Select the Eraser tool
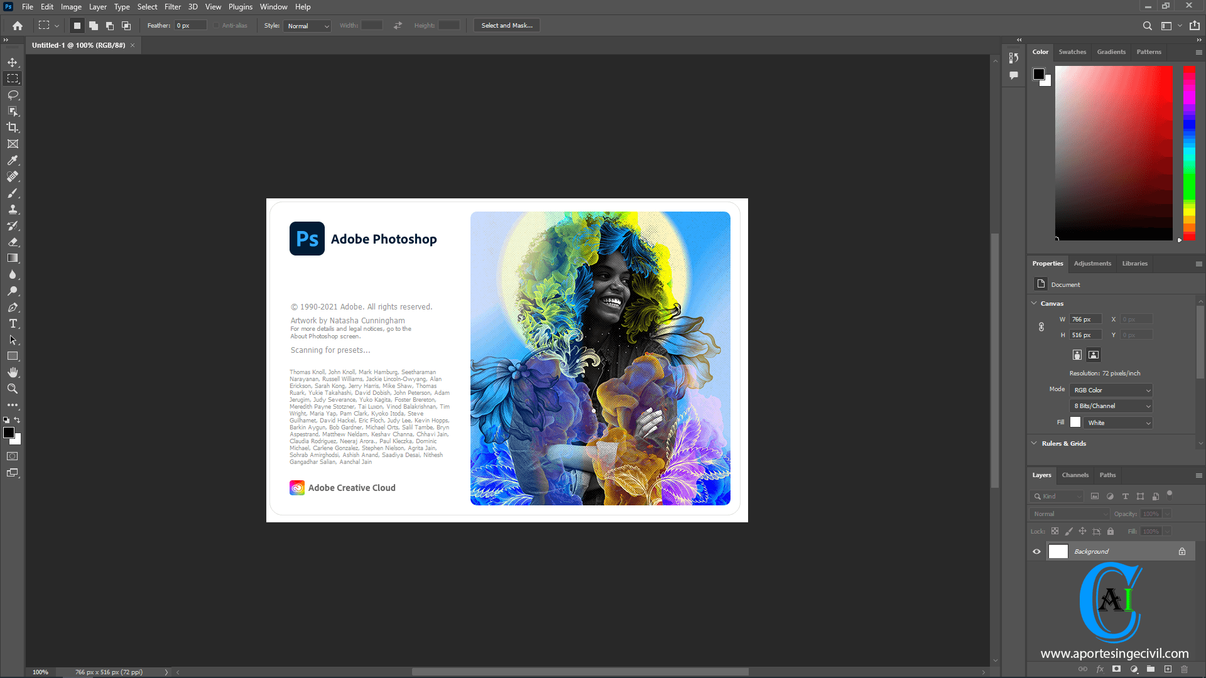The height and width of the screenshot is (678, 1206). (13, 242)
